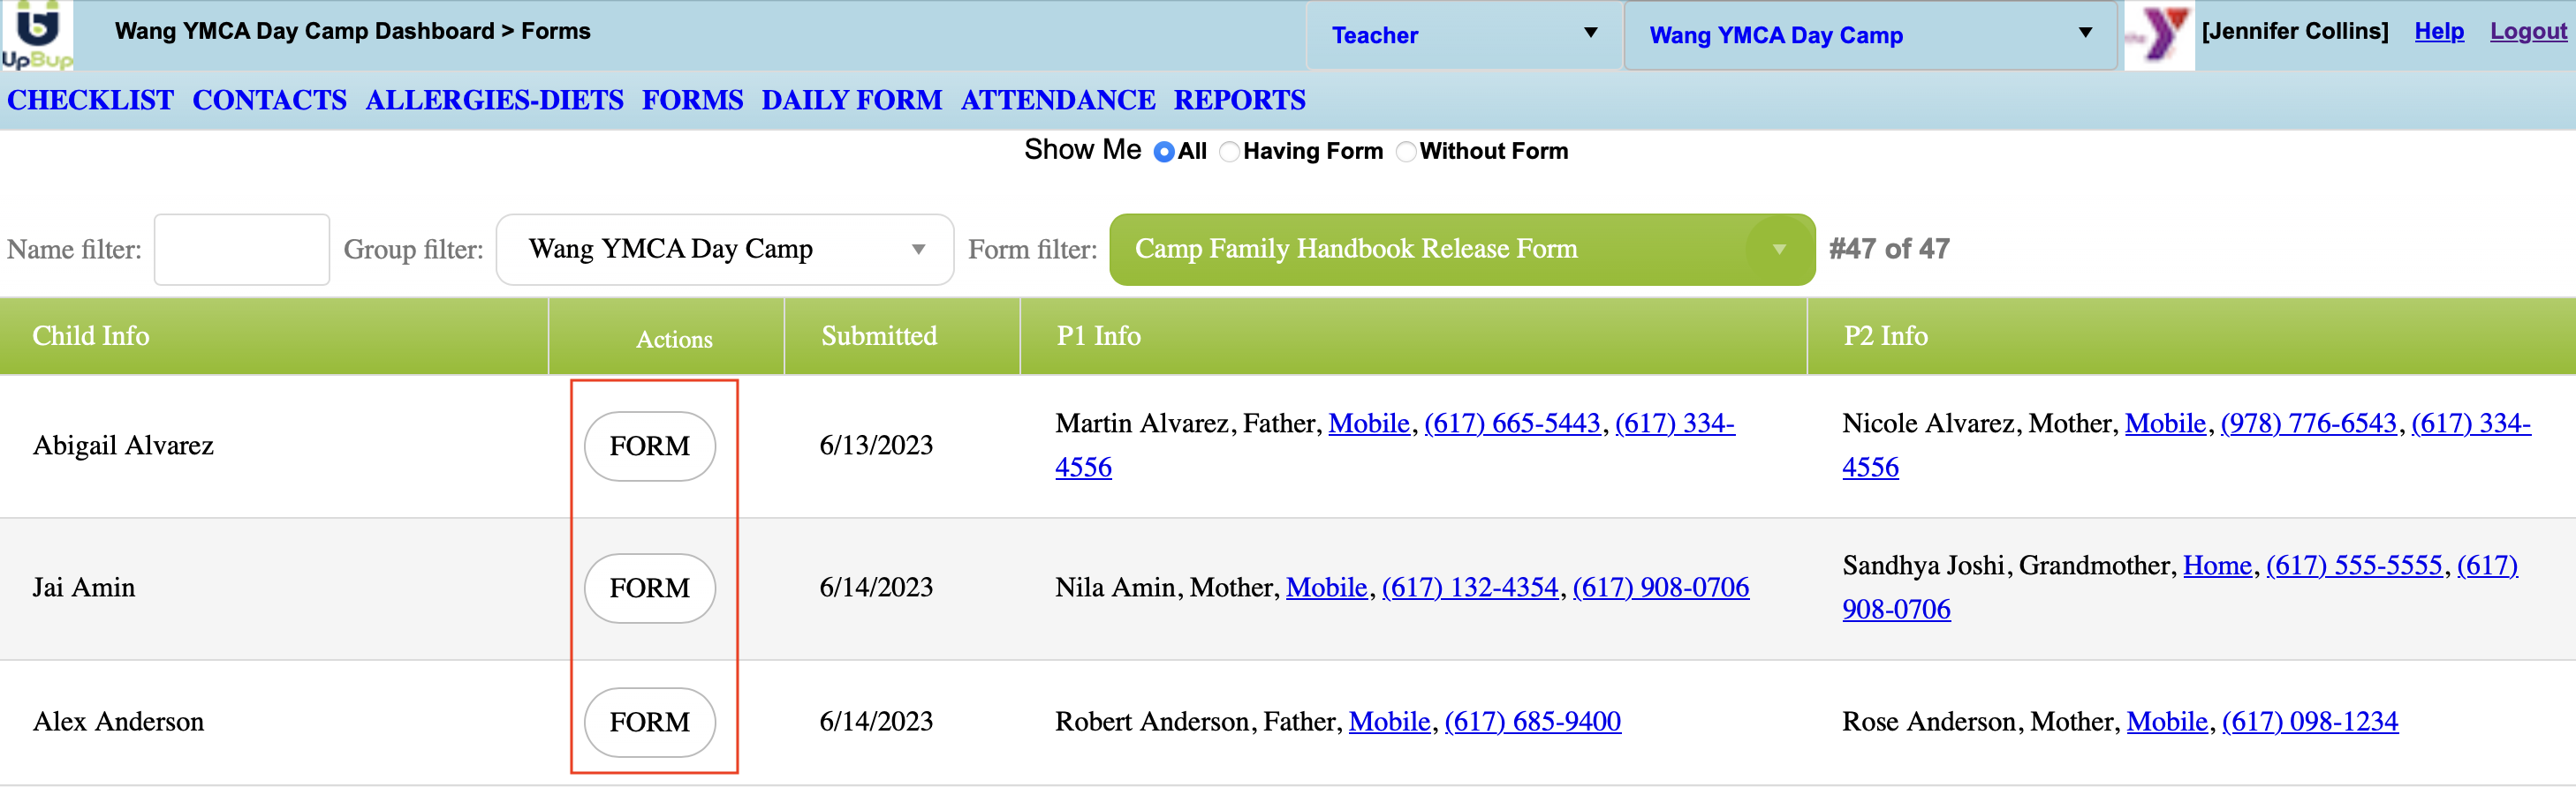Open FORM for Abigail Alvarez
This screenshot has height=787, width=2576.
coord(649,446)
